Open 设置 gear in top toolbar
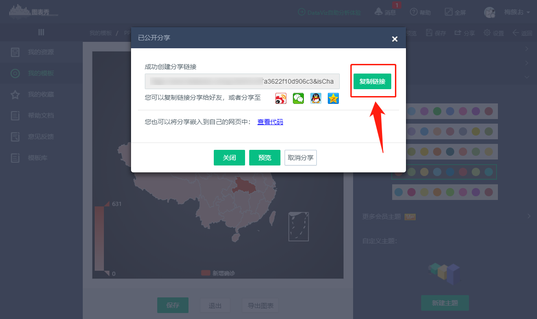537x319 pixels. (493, 33)
